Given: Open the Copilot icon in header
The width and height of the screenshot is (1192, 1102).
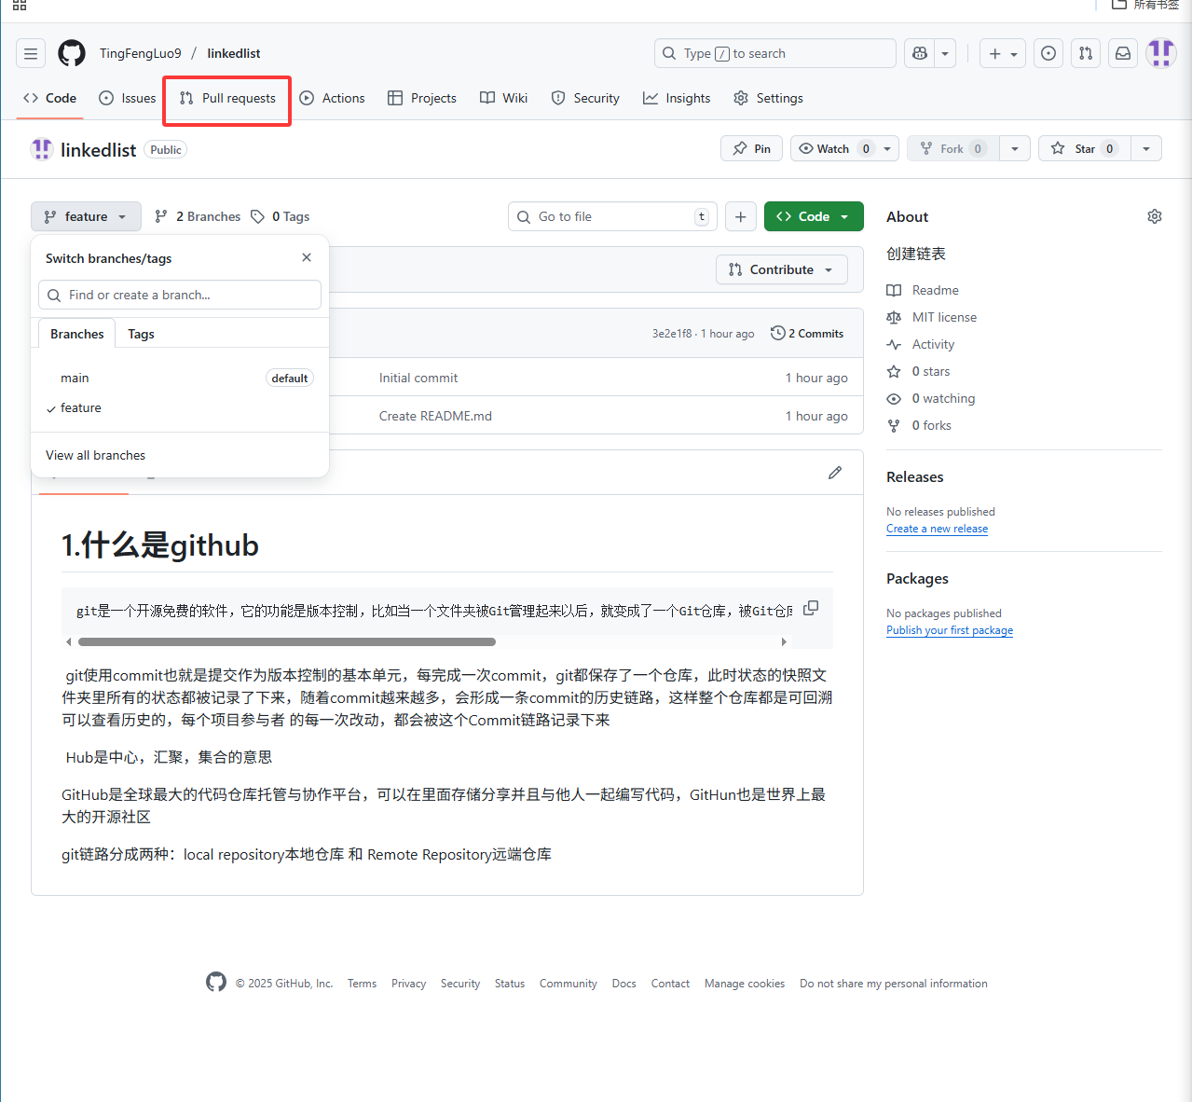Looking at the screenshot, I should [920, 54].
